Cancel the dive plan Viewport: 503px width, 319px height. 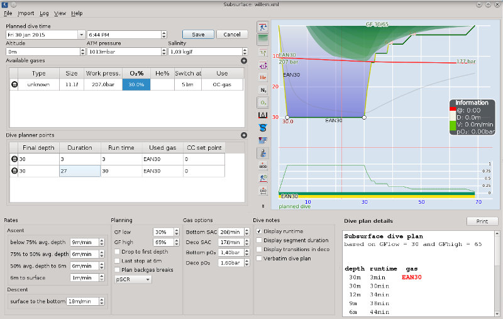(232, 35)
